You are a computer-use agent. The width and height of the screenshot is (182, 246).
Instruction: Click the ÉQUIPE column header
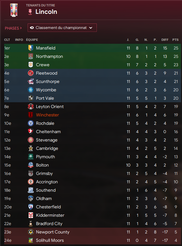32,40
